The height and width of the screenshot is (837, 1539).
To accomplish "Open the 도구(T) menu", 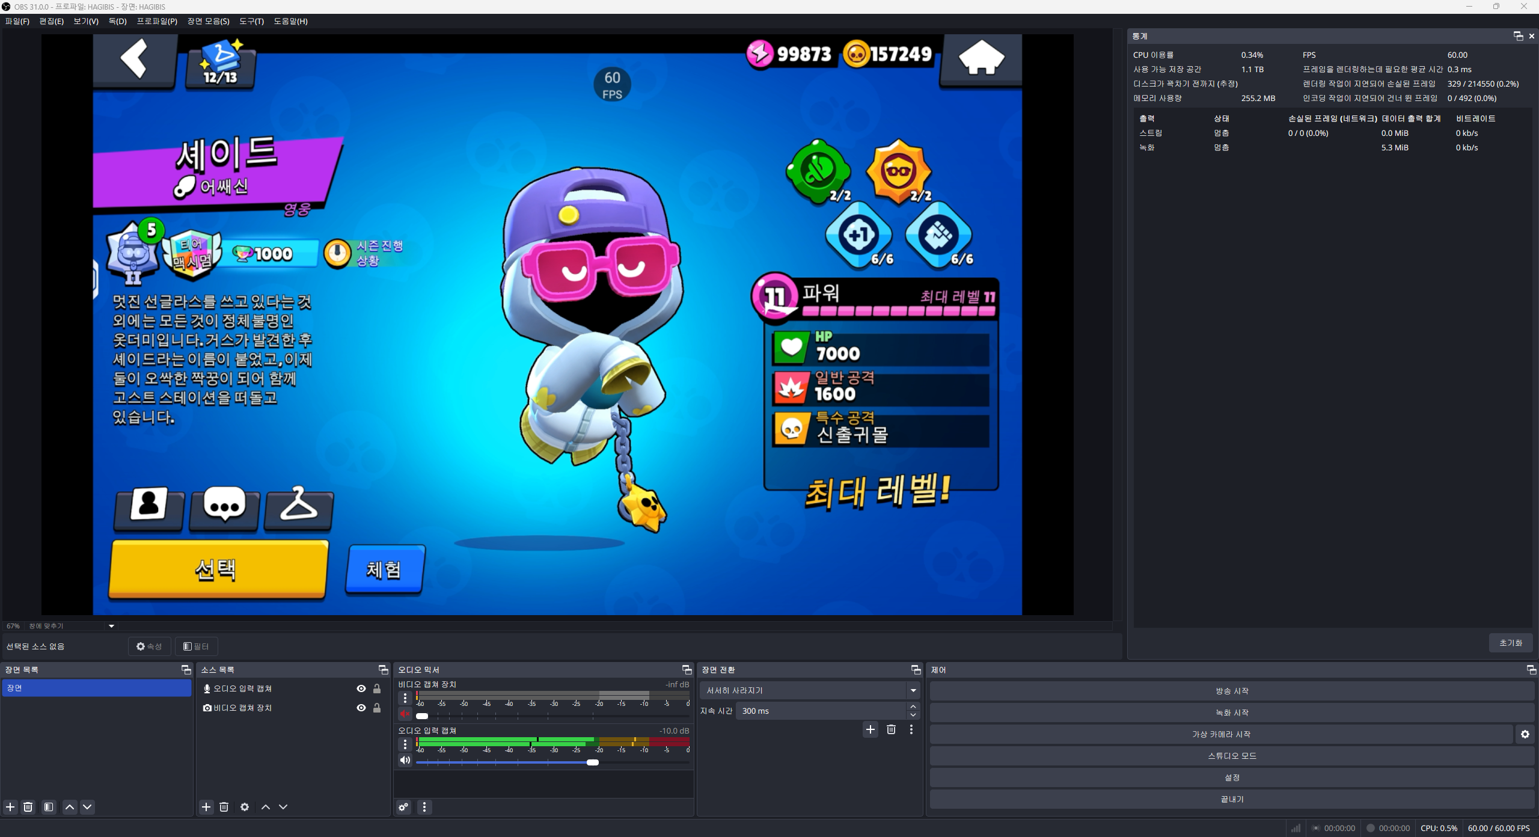I will [251, 21].
